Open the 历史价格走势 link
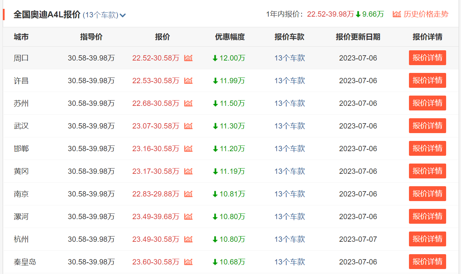 [426, 15]
